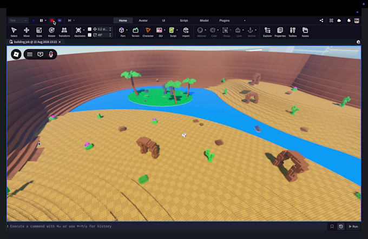Image resolution: width=368 pixels, height=239 pixels.
Task: Expand the step forward options arrow
Action: tap(74, 21)
